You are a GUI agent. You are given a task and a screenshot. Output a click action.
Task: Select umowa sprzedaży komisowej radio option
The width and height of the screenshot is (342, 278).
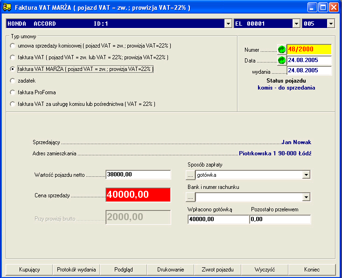pos(13,46)
